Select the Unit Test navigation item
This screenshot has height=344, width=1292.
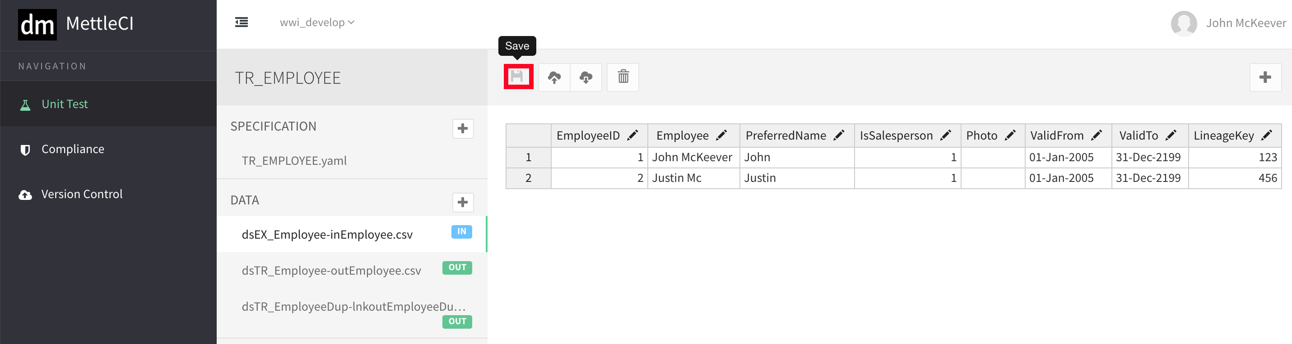coord(64,104)
